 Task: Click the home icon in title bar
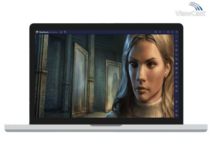[x=61, y=32]
